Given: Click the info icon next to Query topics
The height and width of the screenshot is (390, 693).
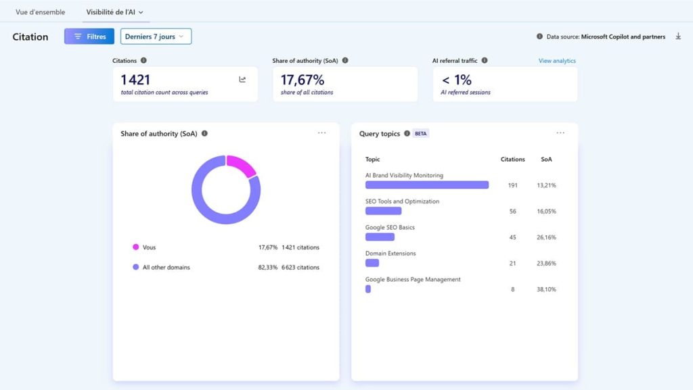Looking at the screenshot, I should click(407, 133).
